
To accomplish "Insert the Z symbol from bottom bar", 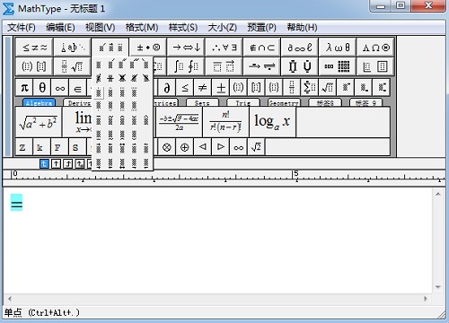I will coord(24,147).
